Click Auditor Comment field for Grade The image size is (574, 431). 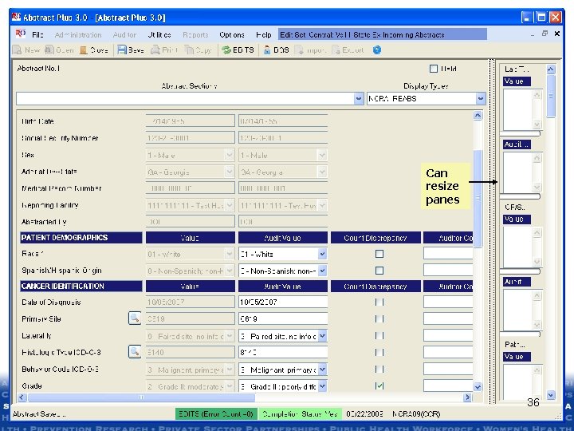coord(448,386)
